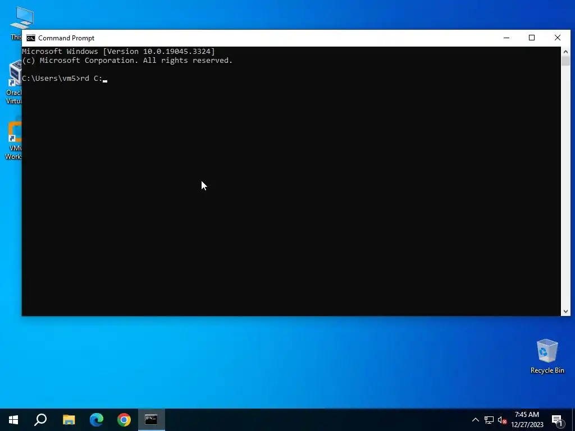
Task: Launch Microsoft Edge from taskbar
Action: 97,420
